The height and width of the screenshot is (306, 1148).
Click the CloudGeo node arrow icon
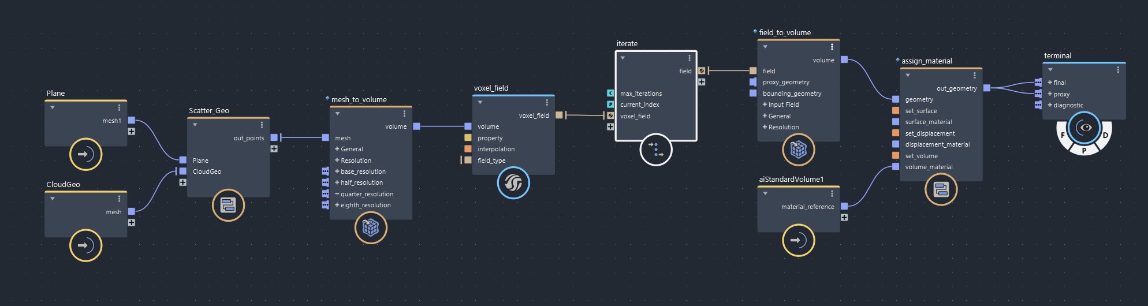point(85,245)
